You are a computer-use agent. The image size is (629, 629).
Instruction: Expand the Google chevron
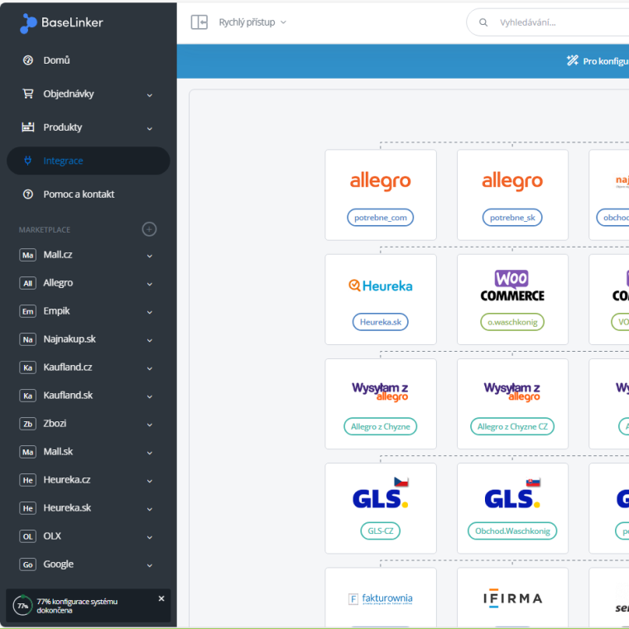pos(150,565)
